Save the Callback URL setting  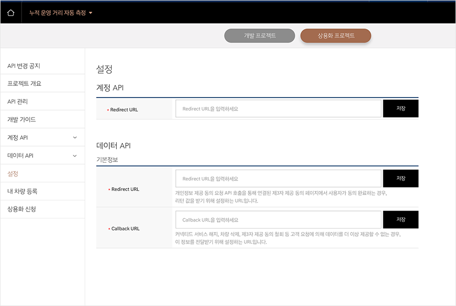[x=400, y=219]
